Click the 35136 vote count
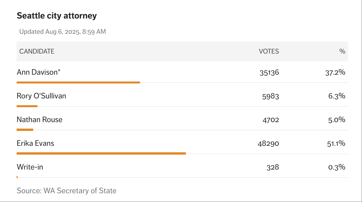362x202 pixels. click(x=269, y=72)
